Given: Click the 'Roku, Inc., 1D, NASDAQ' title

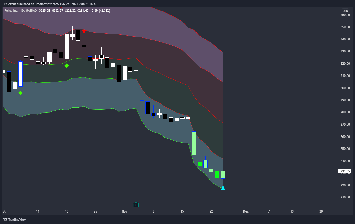Looking at the screenshot, I should coord(21,11).
